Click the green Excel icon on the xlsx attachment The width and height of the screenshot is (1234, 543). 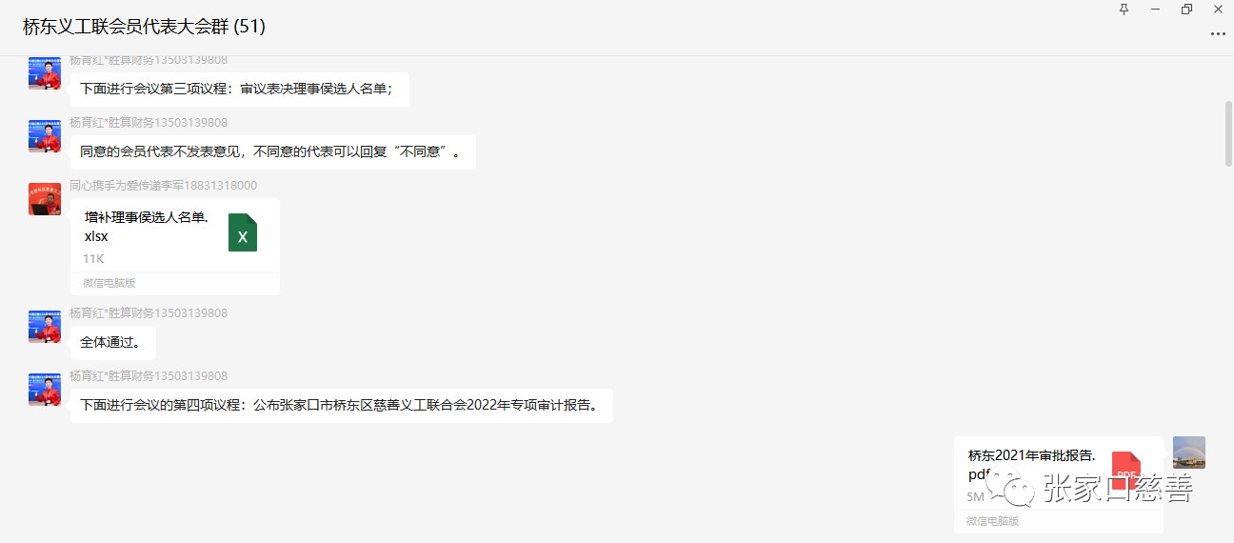243,233
